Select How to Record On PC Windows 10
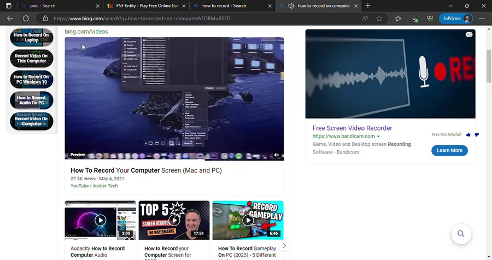The image size is (492, 260). (31, 79)
